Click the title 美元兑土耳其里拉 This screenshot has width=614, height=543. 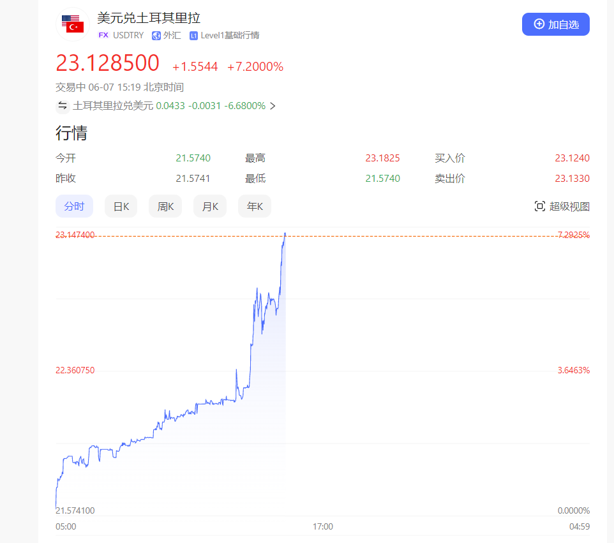click(149, 18)
